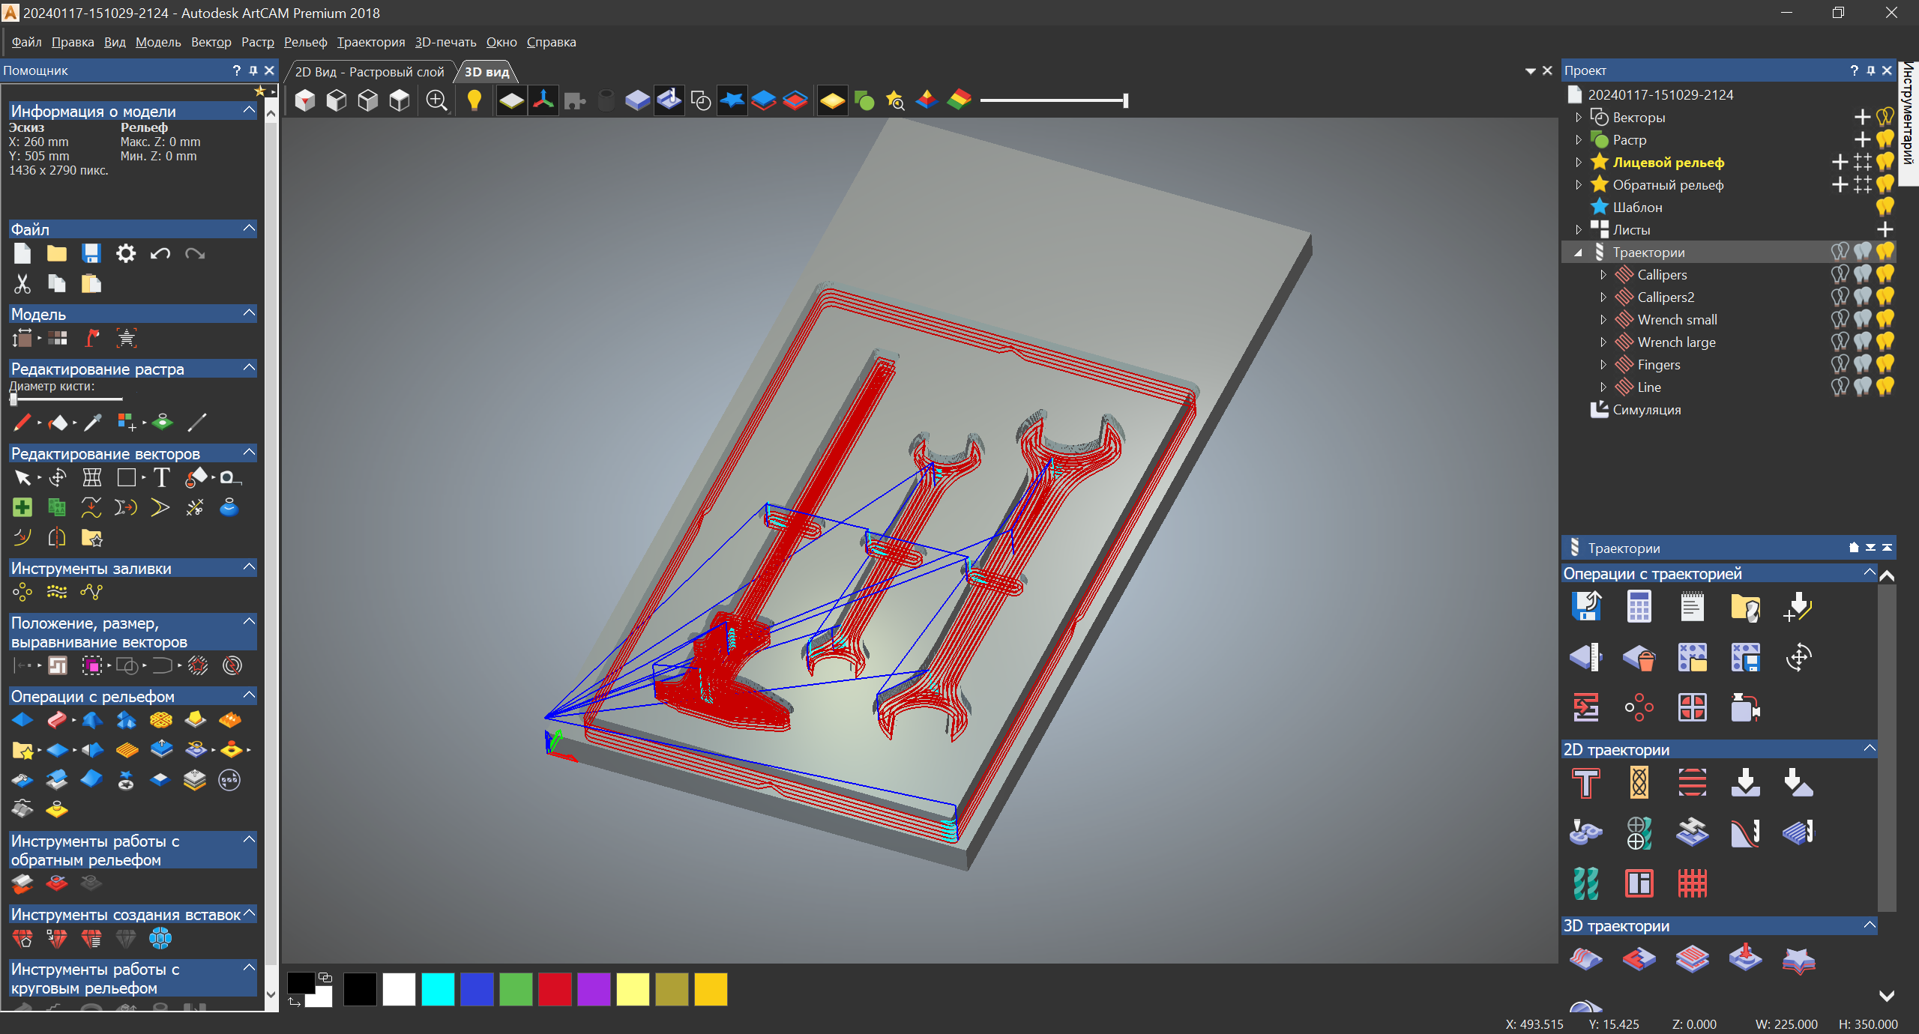Screen dimensions: 1919x1034
Task: Switch to 2D Вид - Растровый слой tab
Action: coord(370,72)
